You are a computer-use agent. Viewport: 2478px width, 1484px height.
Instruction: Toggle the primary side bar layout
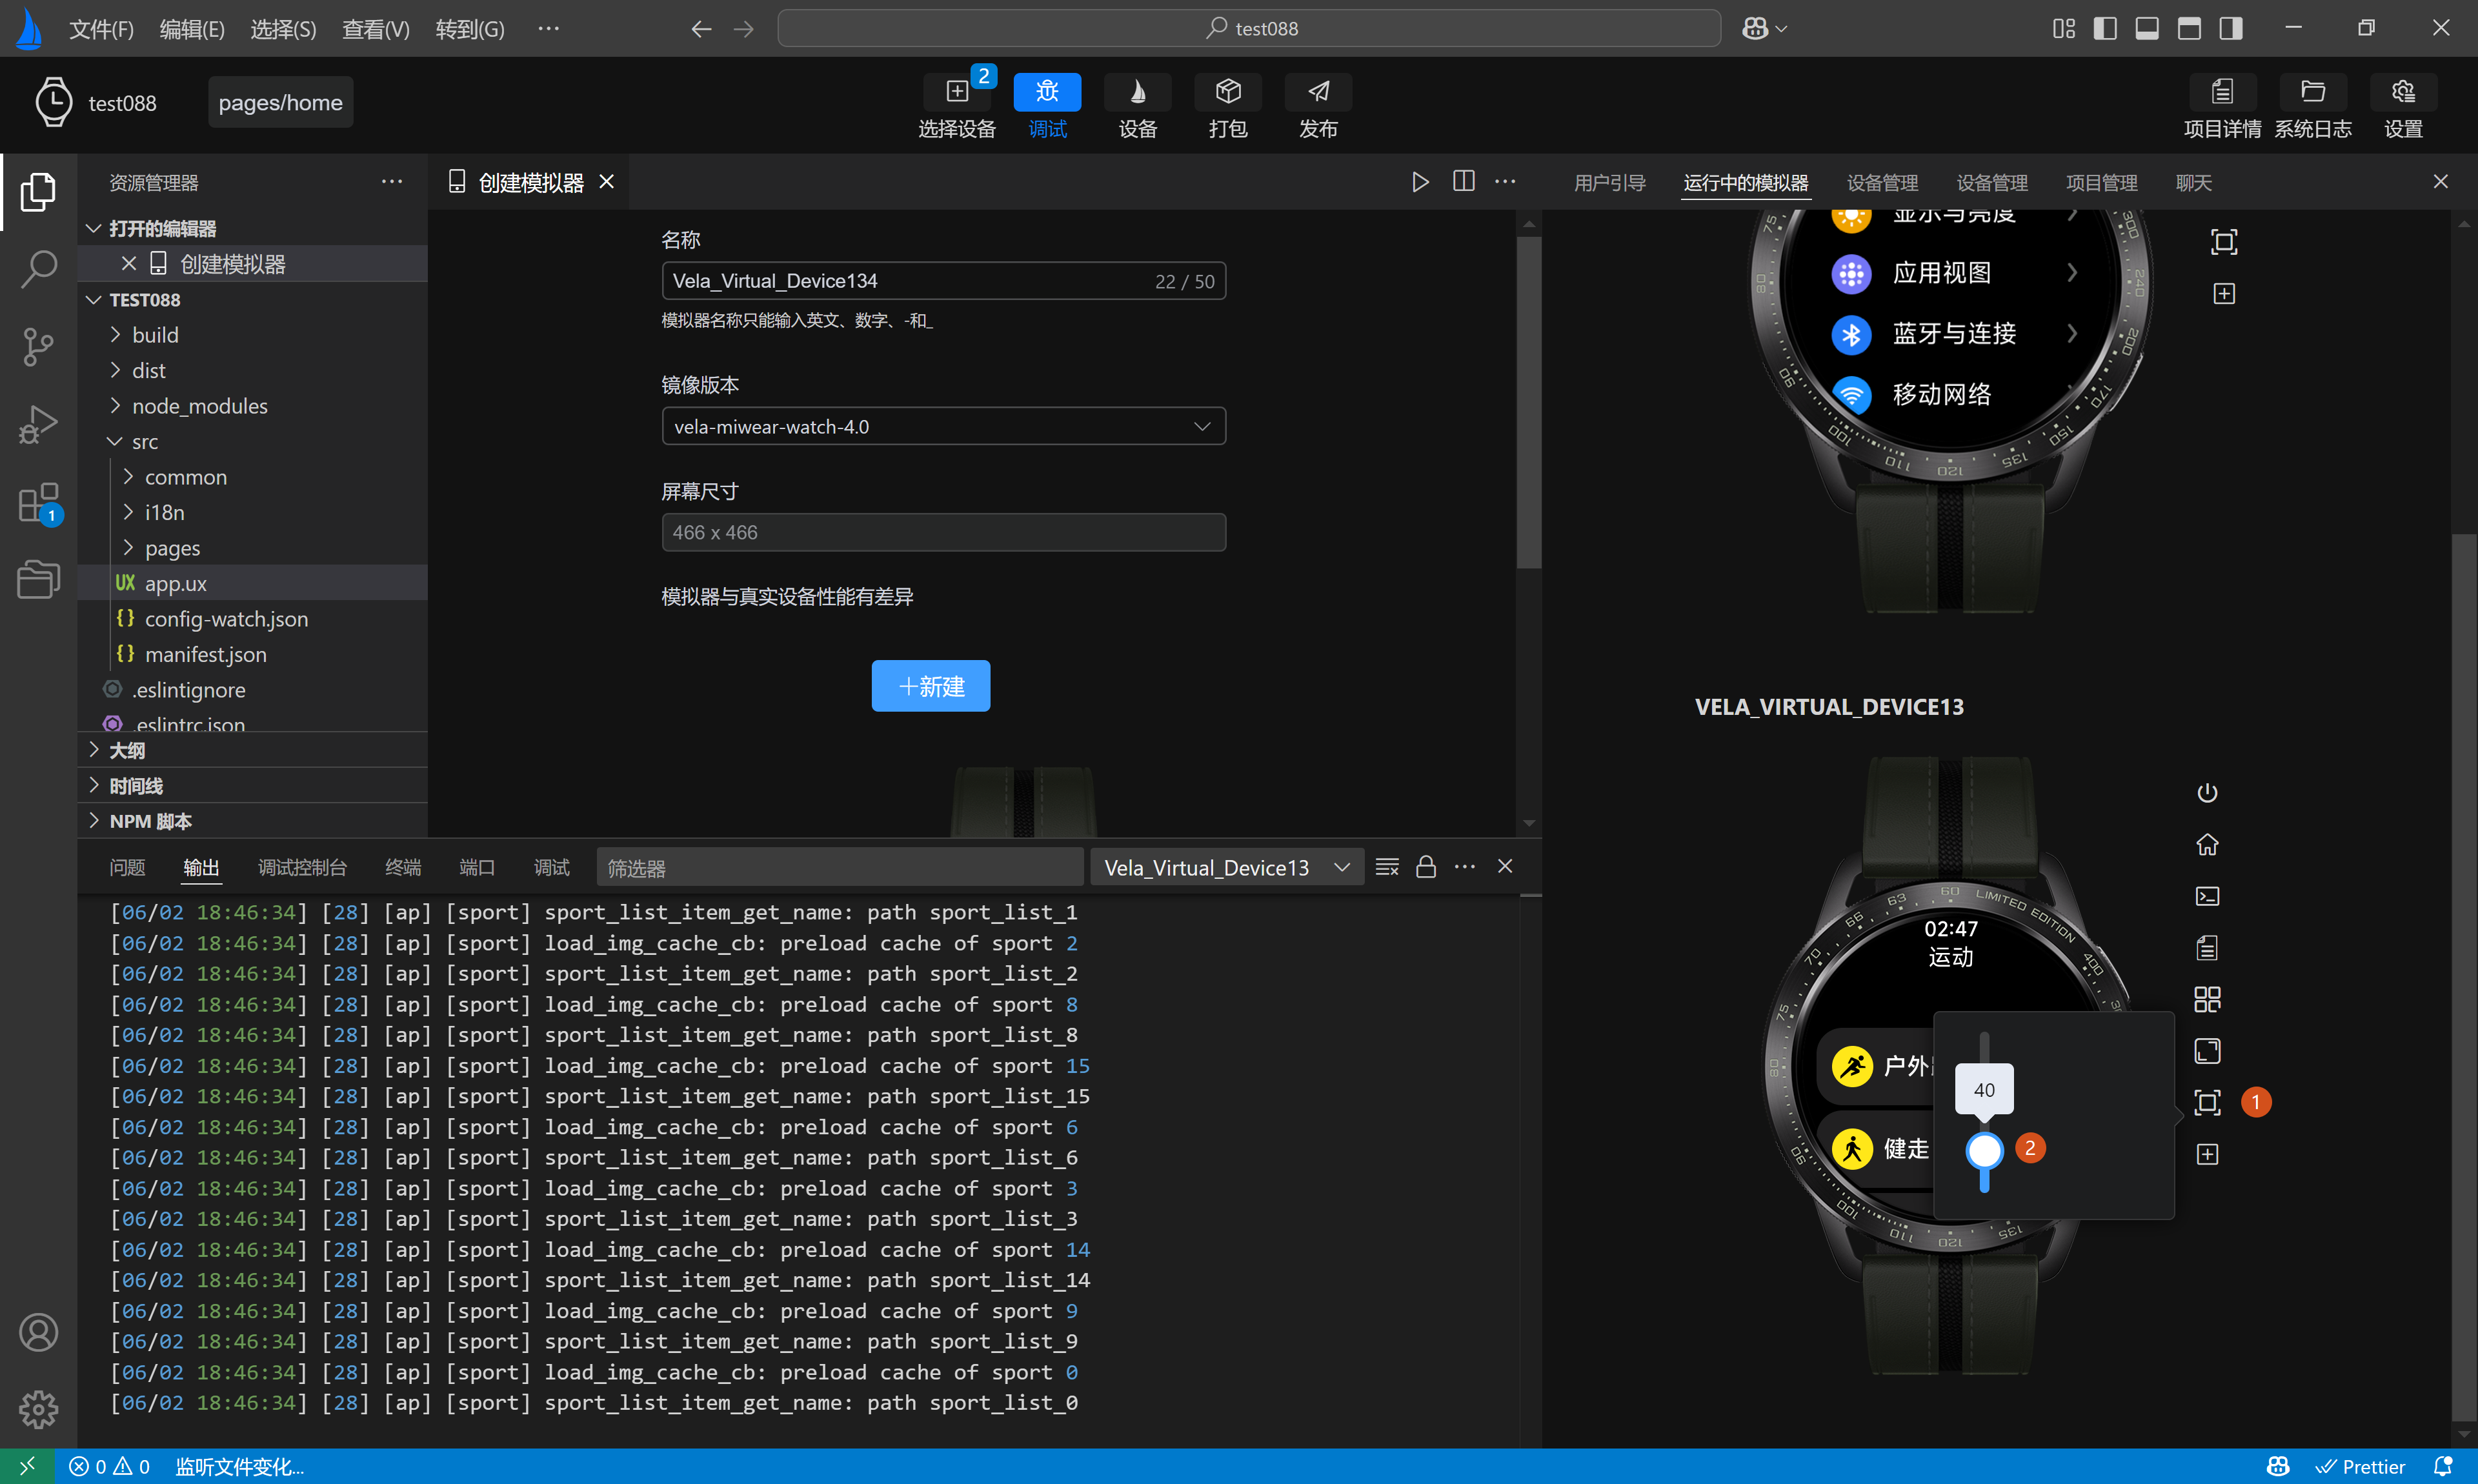[2104, 28]
